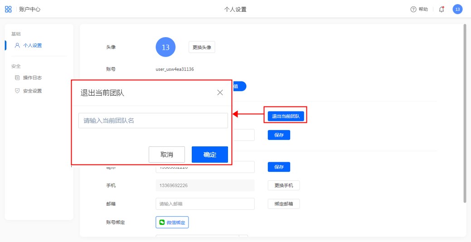This screenshot has width=471, height=242.
Task: Click the large profile avatar 13
Action: [165, 47]
